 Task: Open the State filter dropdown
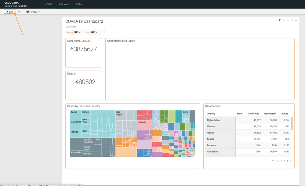point(93,32)
